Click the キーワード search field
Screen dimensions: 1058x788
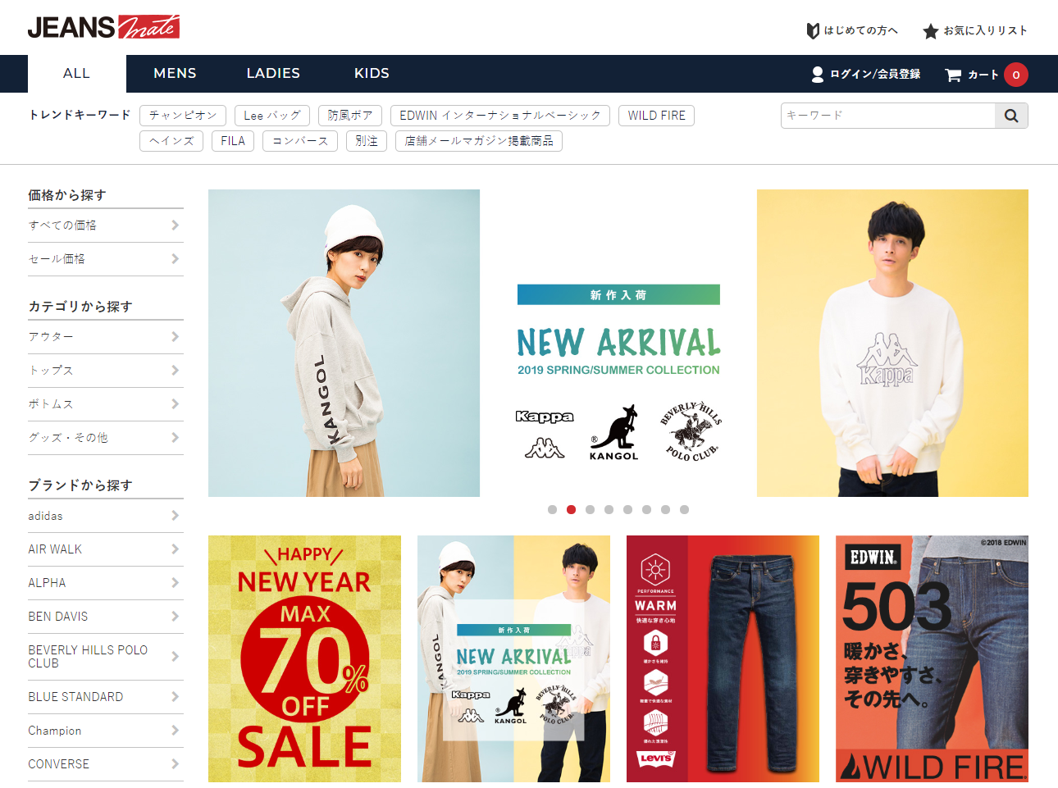coord(887,116)
